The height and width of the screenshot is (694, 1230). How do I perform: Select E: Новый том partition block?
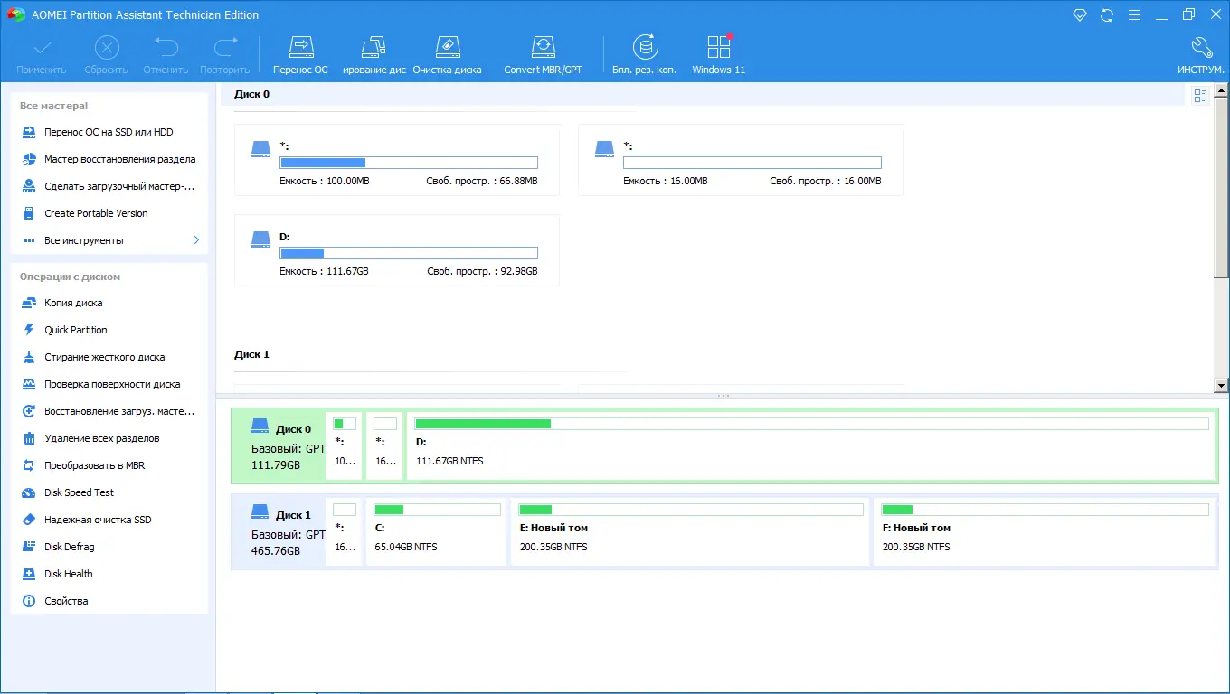point(690,531)
